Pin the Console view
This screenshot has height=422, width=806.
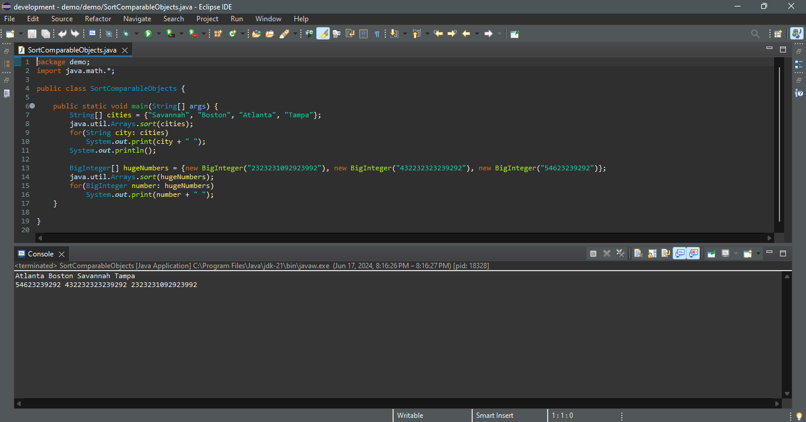coord(712,253)
